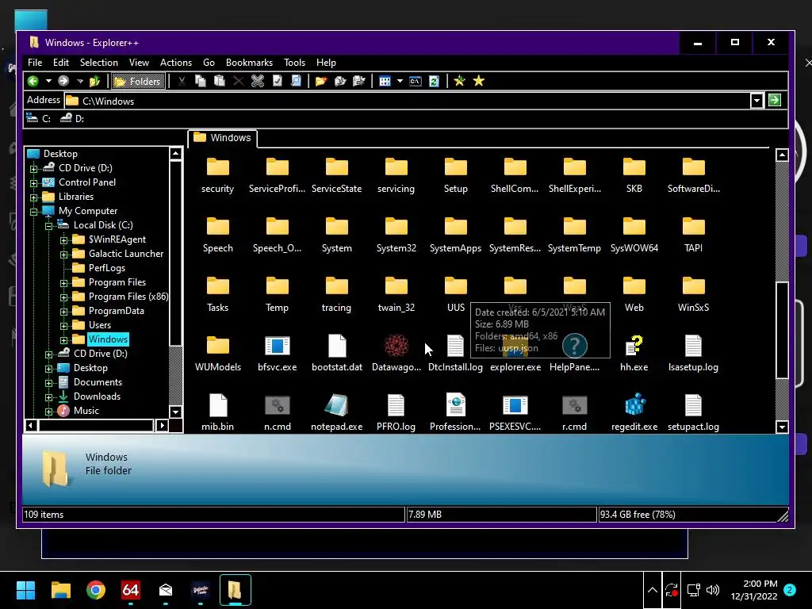The image size is (812, 609).
Task: Collapse My Computer tree node
Action: pos(33,211)
